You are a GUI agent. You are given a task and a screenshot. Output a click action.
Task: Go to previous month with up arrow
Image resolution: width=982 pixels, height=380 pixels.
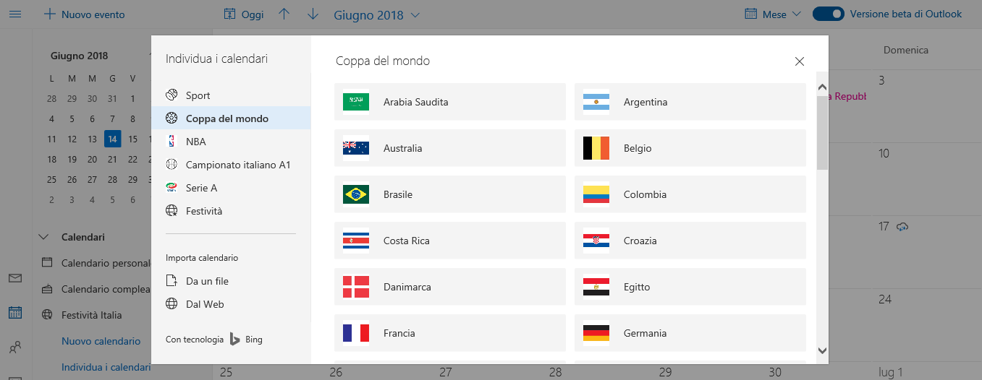point(284,14)
